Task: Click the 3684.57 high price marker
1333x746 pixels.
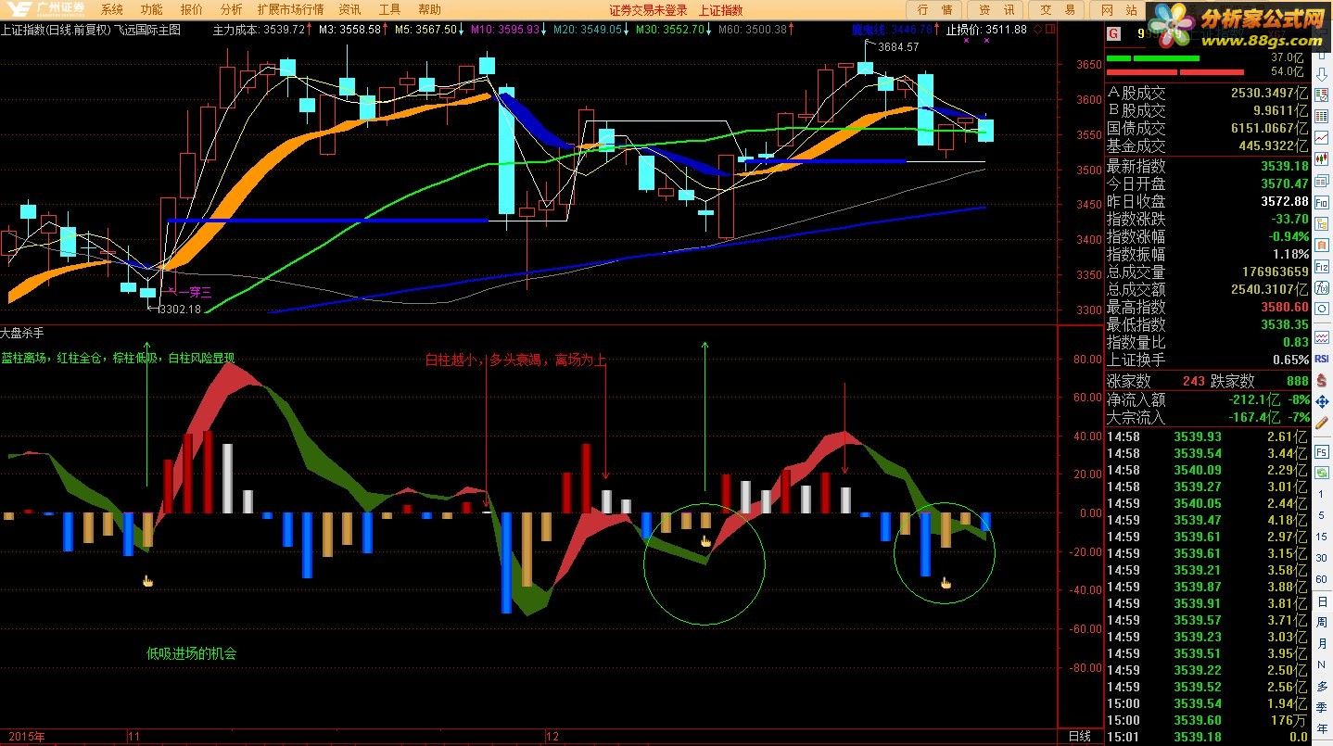Action: tap(898, 46)
